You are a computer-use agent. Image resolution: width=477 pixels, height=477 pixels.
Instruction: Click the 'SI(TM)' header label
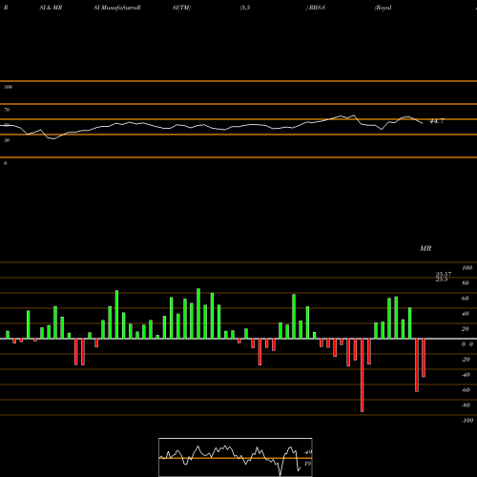181,8
